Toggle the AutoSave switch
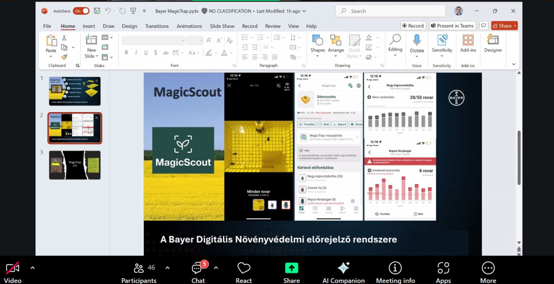 (81, 11)
